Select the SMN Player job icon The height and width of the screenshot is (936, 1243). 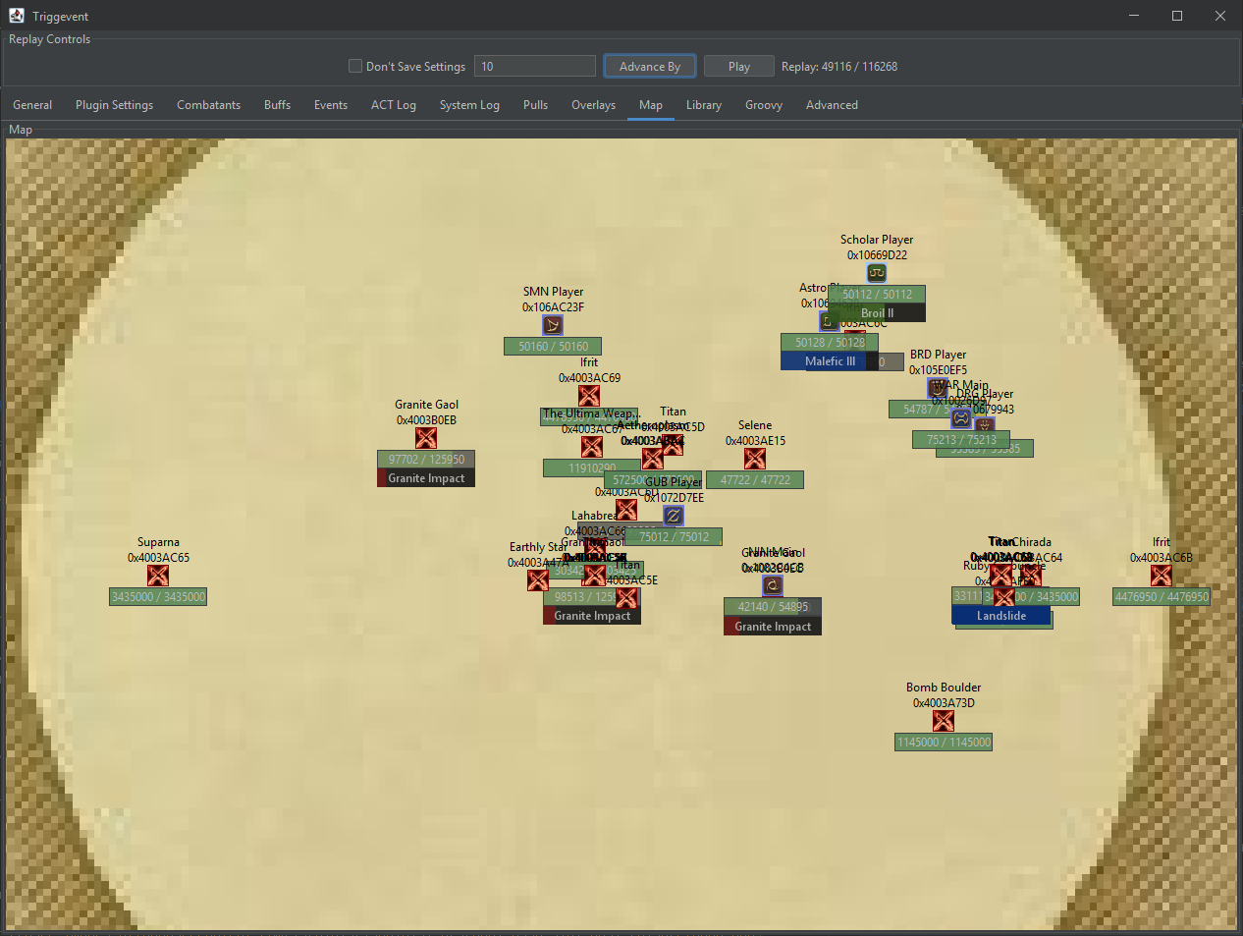[x=553, y=325]
